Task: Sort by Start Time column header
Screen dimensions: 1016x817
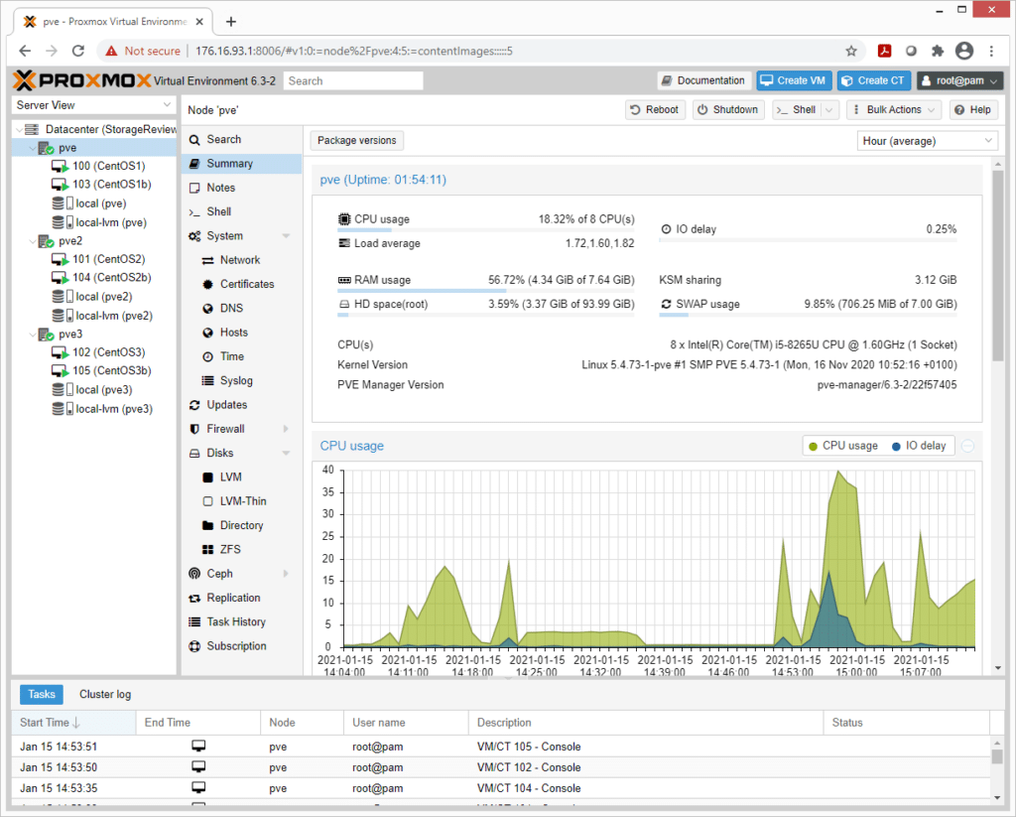Action: pyautogui.click(x=73, y=723)
